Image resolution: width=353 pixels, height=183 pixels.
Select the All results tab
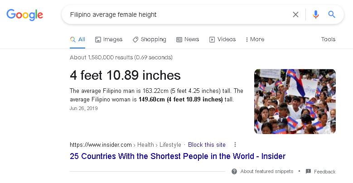[x=77, y=39]
